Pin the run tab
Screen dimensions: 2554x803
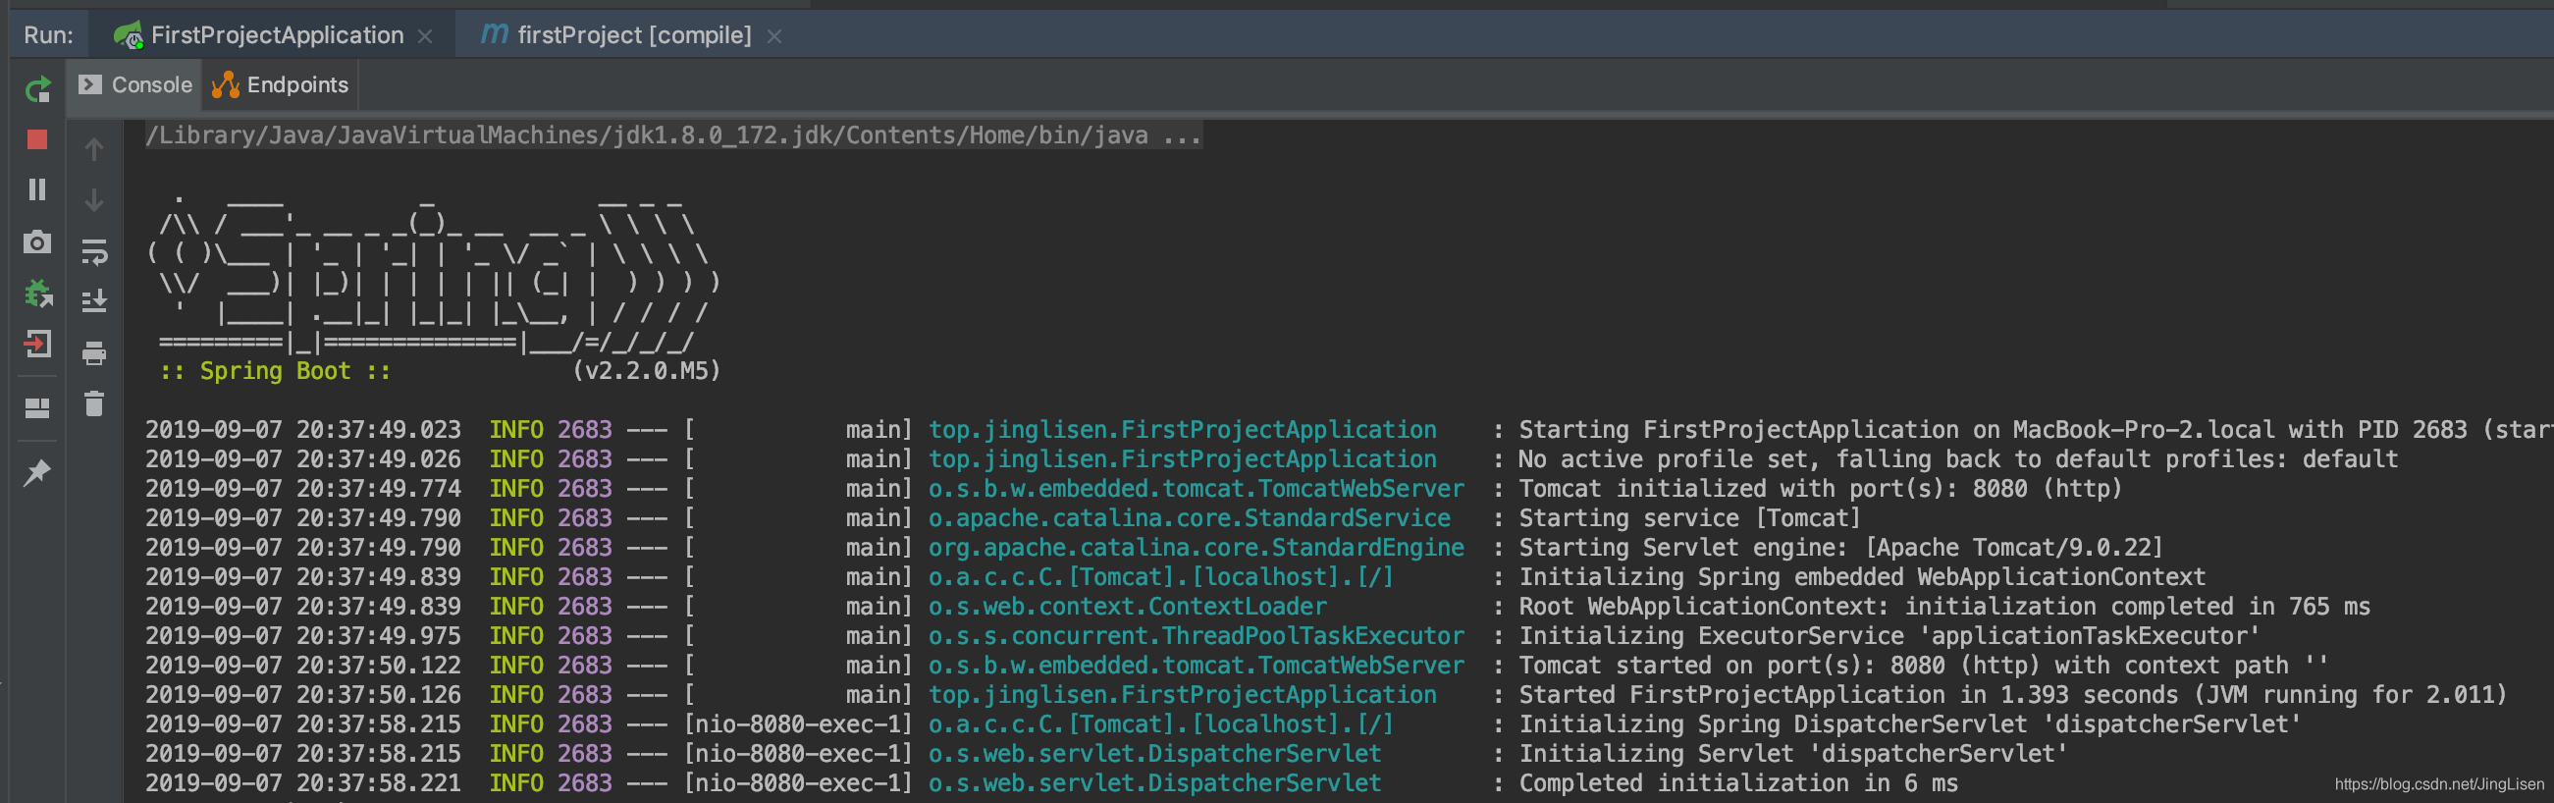coord(37,473)
